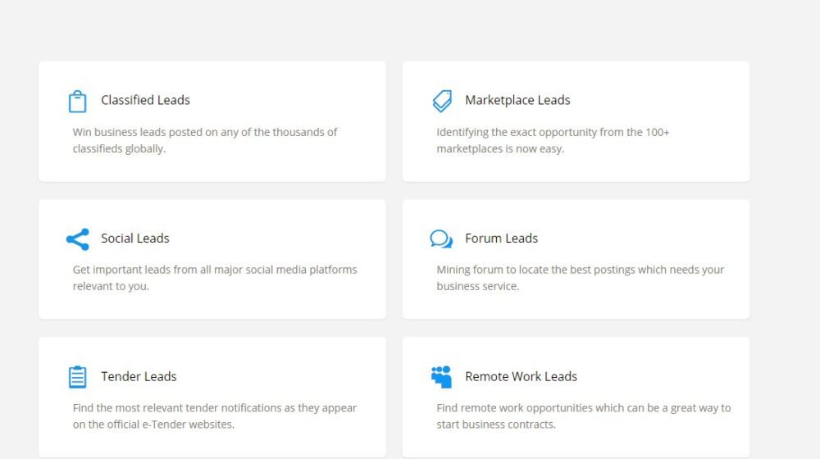Open the Marketplace Leads heading
Viewport: 820px width, 459px height.
click(x=517, y=100)
